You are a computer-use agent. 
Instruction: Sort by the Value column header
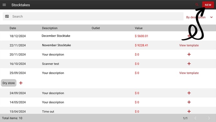(139, 28)
